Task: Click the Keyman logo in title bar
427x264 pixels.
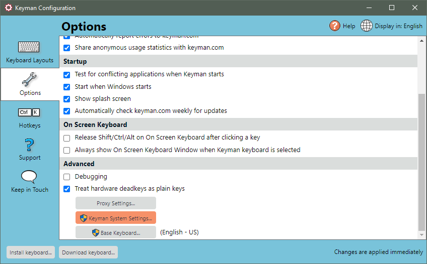Action: [9, 8]
